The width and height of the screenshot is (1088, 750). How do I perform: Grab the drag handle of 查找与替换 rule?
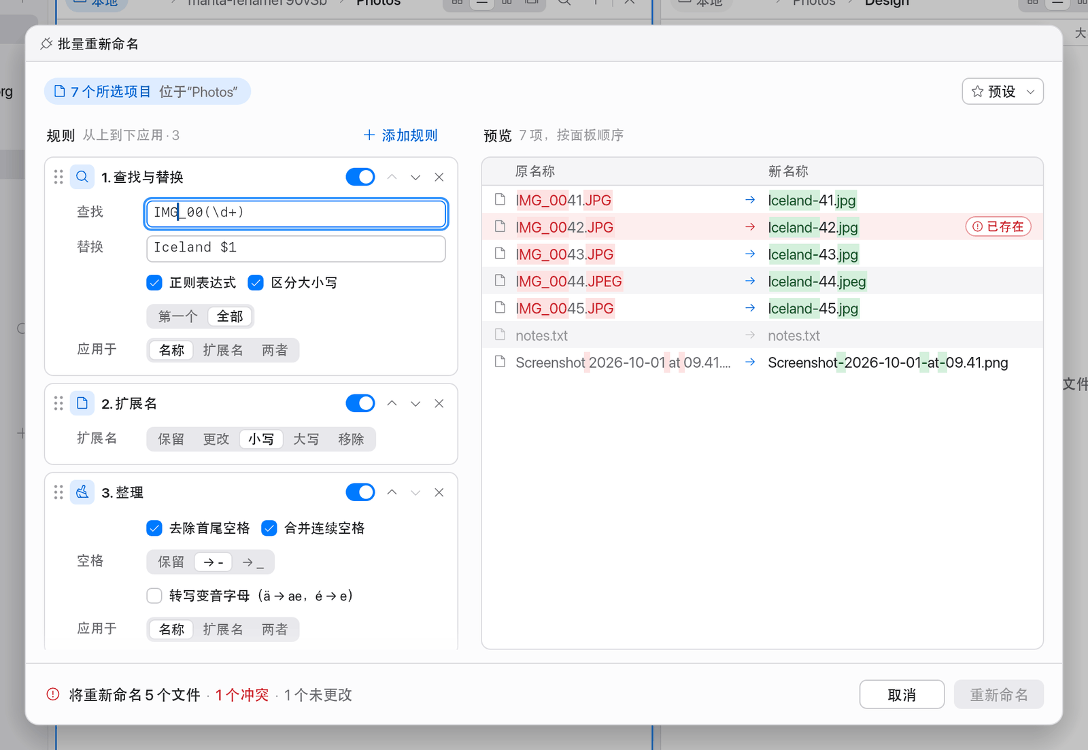(x=58, y=177)
